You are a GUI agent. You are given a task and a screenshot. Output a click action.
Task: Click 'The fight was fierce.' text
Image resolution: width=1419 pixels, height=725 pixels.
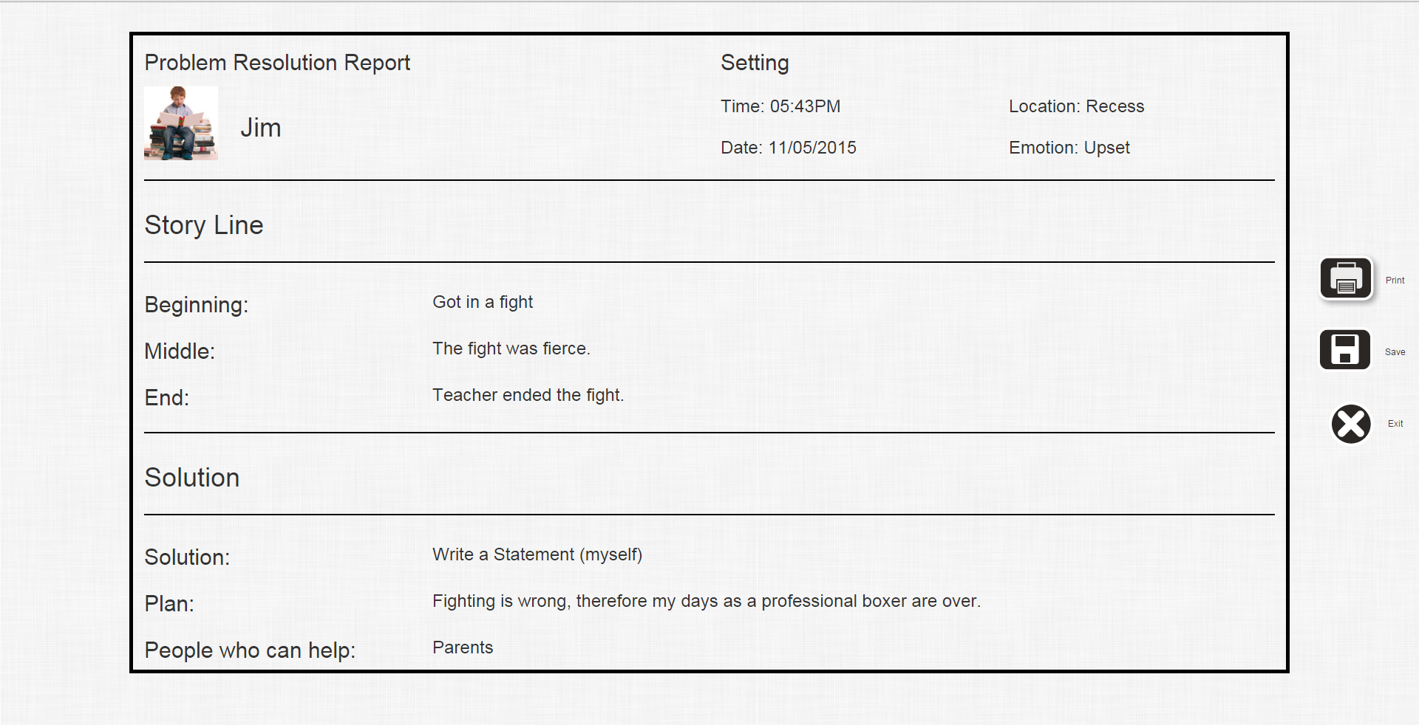pos(511,348)
